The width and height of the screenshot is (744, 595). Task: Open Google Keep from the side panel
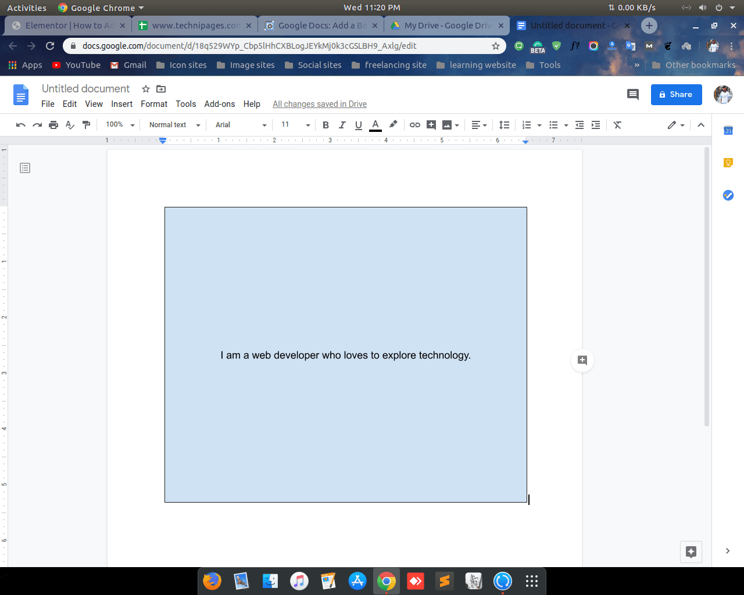click(728, 163)
